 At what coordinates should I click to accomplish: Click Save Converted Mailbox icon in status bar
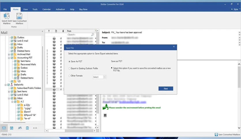coord(216,135)
